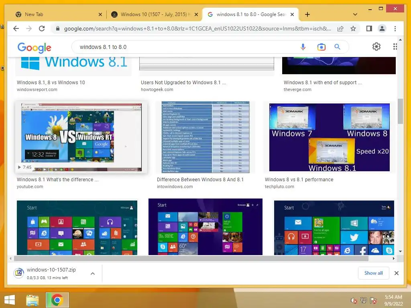
Task: Click the address bar URL
Action: click(197, 28)
